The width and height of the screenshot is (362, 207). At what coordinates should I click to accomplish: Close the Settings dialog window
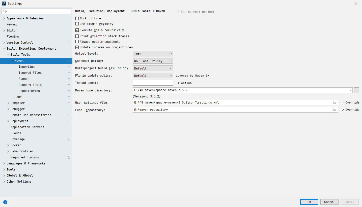click(x=356, y=4)
